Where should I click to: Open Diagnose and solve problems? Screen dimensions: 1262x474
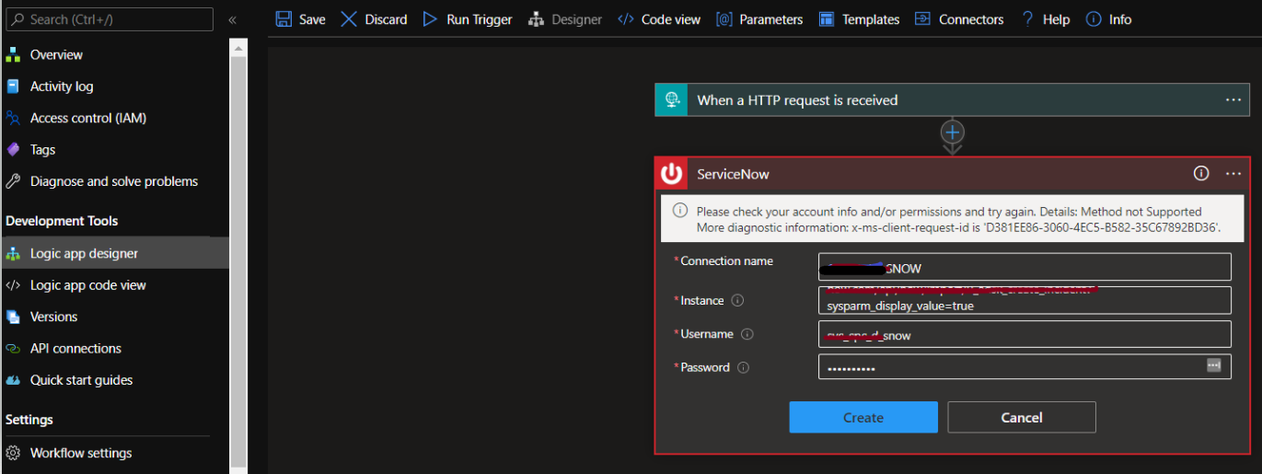(x=114, y=181)
